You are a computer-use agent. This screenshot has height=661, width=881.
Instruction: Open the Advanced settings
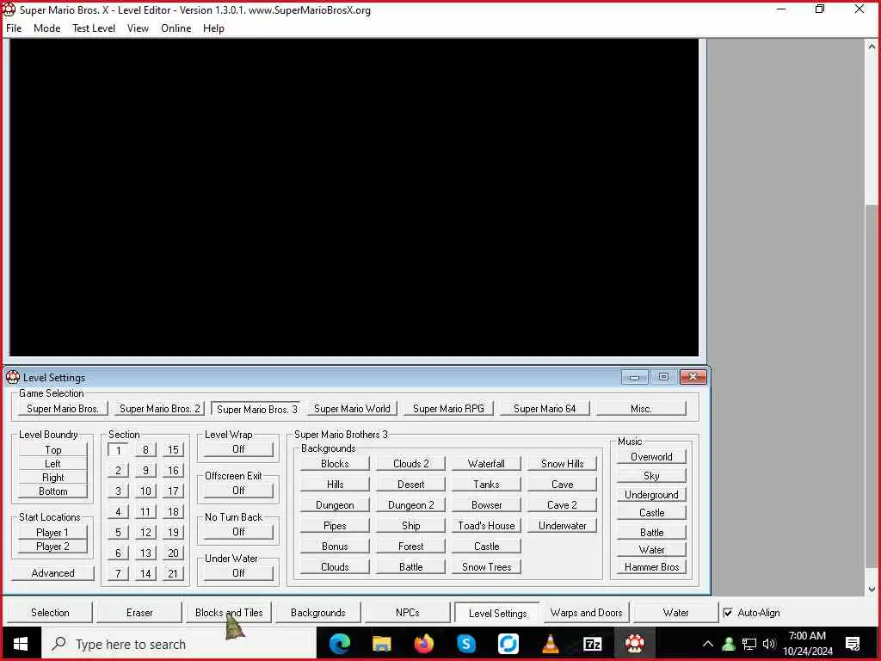[x=52, y=572]
